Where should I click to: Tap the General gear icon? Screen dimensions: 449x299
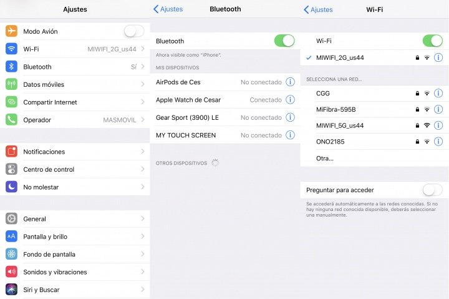pyautogui.click(x=11, y=218)
